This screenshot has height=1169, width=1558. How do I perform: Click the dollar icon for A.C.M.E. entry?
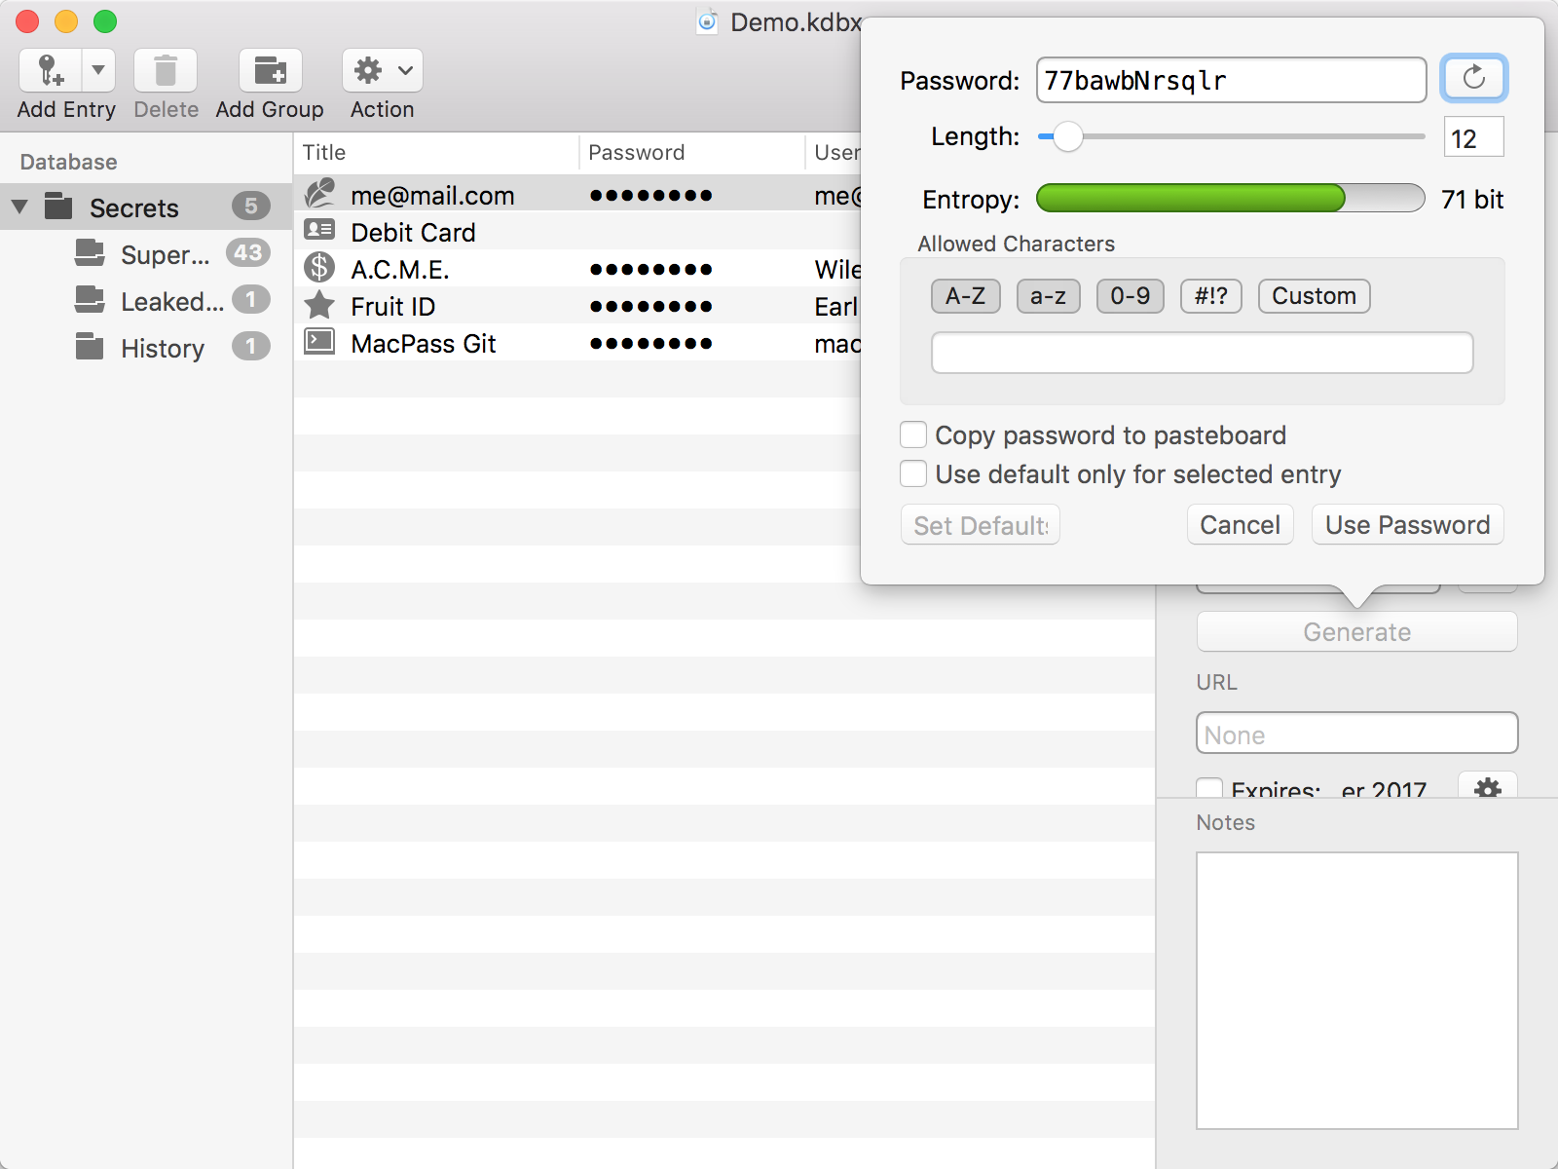click(319, 268)
